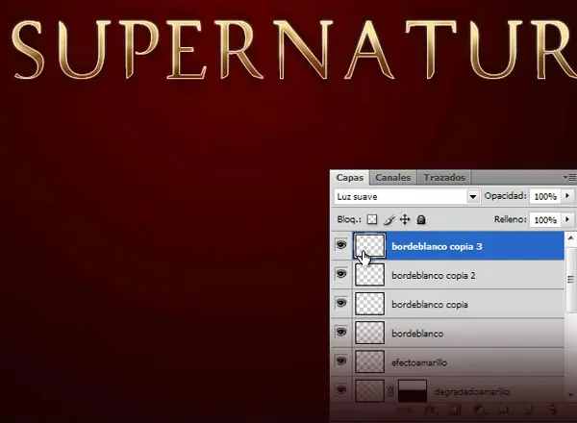The height and width of the screenshot is (423, 577).
Task: Open the layers panel options menu
Action: 570,177
